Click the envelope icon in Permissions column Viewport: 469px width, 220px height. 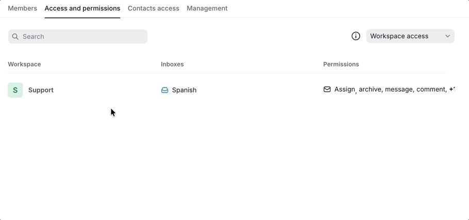(x=327, y=89)
